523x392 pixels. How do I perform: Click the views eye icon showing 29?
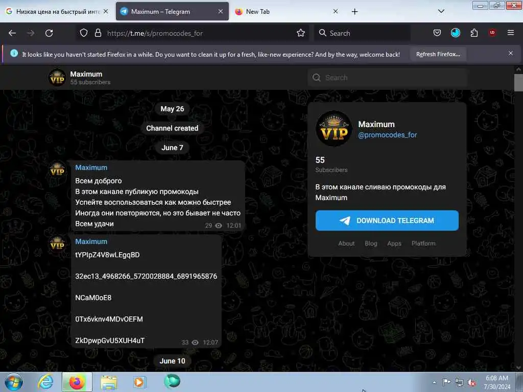[219, 226]
